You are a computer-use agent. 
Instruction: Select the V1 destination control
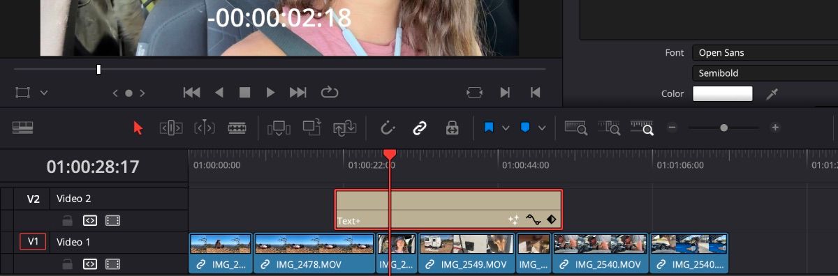[x=33, y=242]
